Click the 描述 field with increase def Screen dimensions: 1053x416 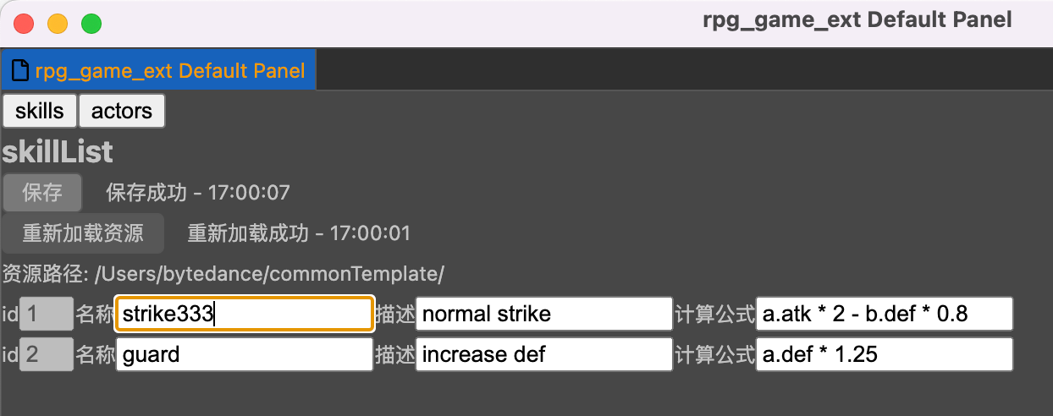click(543, 354)
